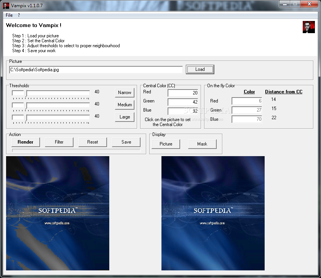Click the Render button
This screenshot has width=321, height=278.
[x=26, y=142]
